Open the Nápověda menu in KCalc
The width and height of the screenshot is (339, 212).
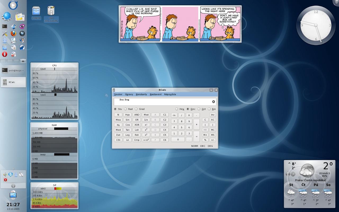click(x=170, y=94)
